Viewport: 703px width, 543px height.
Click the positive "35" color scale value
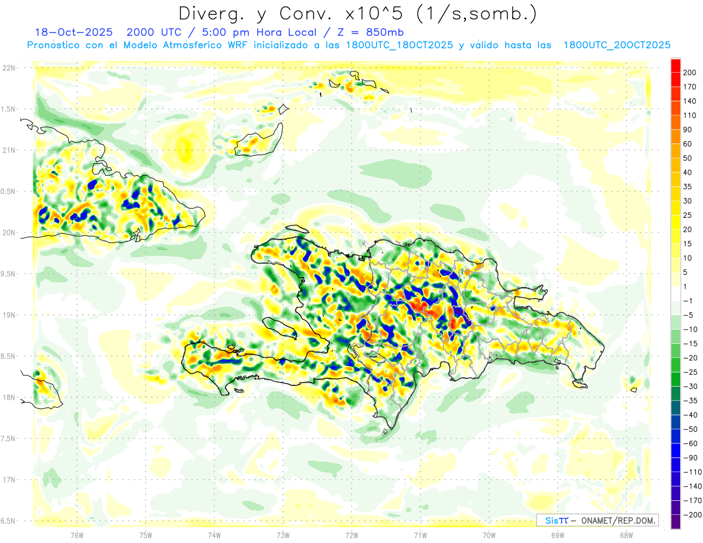(x=688, y=187)
